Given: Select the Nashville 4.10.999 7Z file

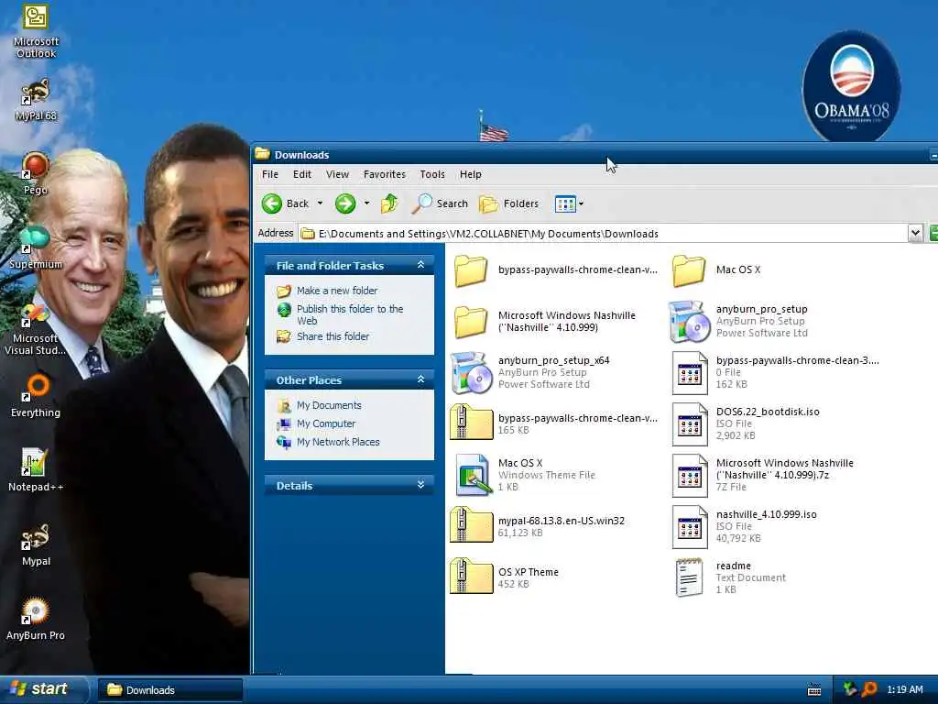Looking at the screenshot, I should (x=763, y=476).
